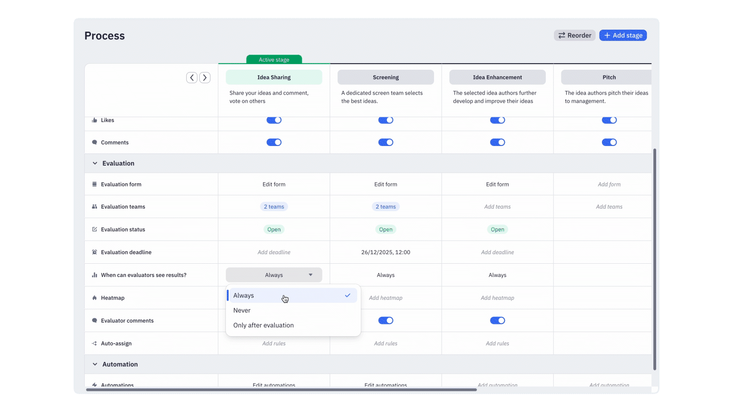Click the Add stage button
The image size is (733, 412).
(623, 35)
